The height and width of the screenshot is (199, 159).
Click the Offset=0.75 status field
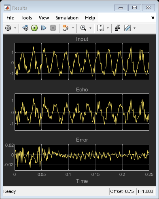pos(122,191)
